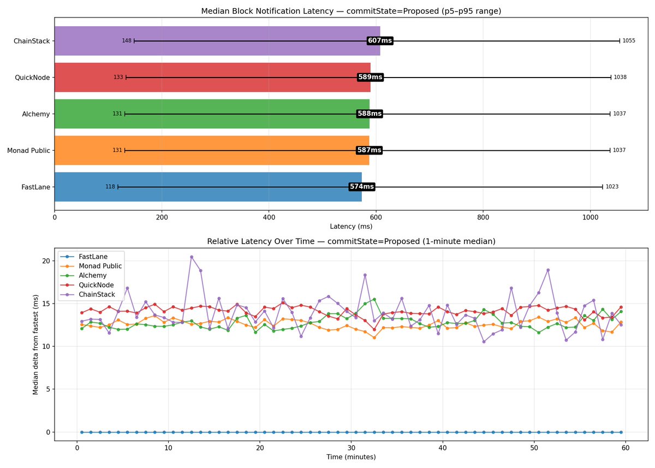655x468 pixels.
Task: Select the 589ms median label
Action: click(x=370, y=78)
